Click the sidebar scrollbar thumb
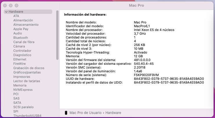215x118 pixels. pos(57,35)
